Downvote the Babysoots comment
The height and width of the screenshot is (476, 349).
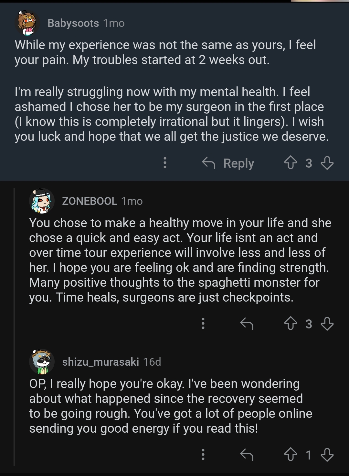[x=327, y=163]
